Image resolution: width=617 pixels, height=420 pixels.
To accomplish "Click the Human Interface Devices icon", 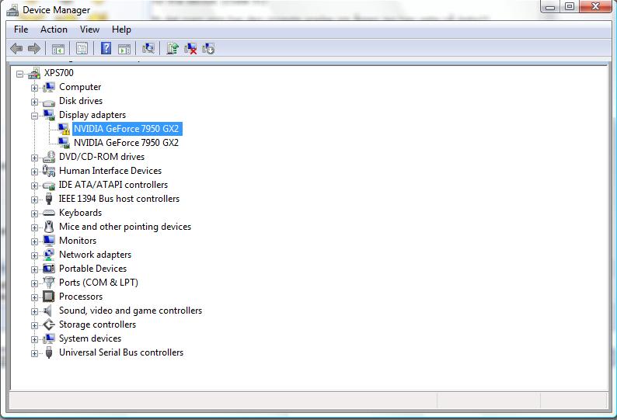I will (x=49, y=171).
